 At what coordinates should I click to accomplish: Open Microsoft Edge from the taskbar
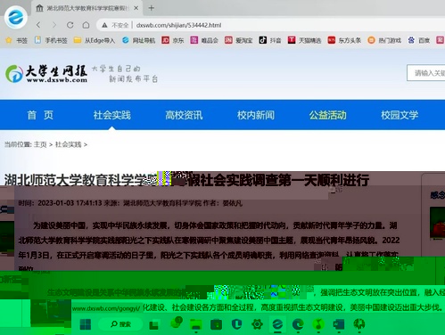tap(298, 324)
